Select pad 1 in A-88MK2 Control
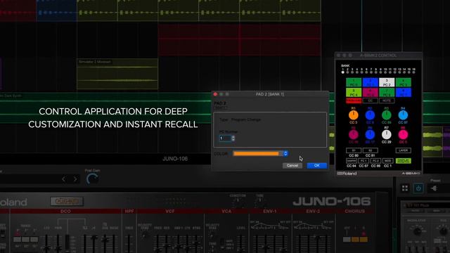This screenshot has width=450, height=253. [354, 82]
